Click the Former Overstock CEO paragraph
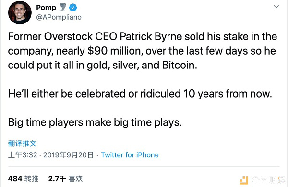 click(x=143, y=51)
